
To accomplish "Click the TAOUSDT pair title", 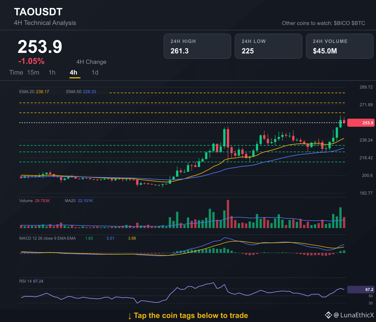I will coord(38,12).
